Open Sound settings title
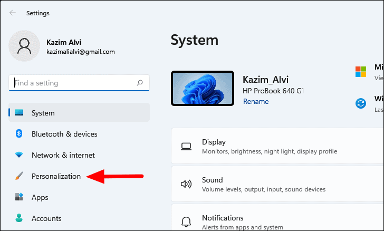 click(213, 180)
